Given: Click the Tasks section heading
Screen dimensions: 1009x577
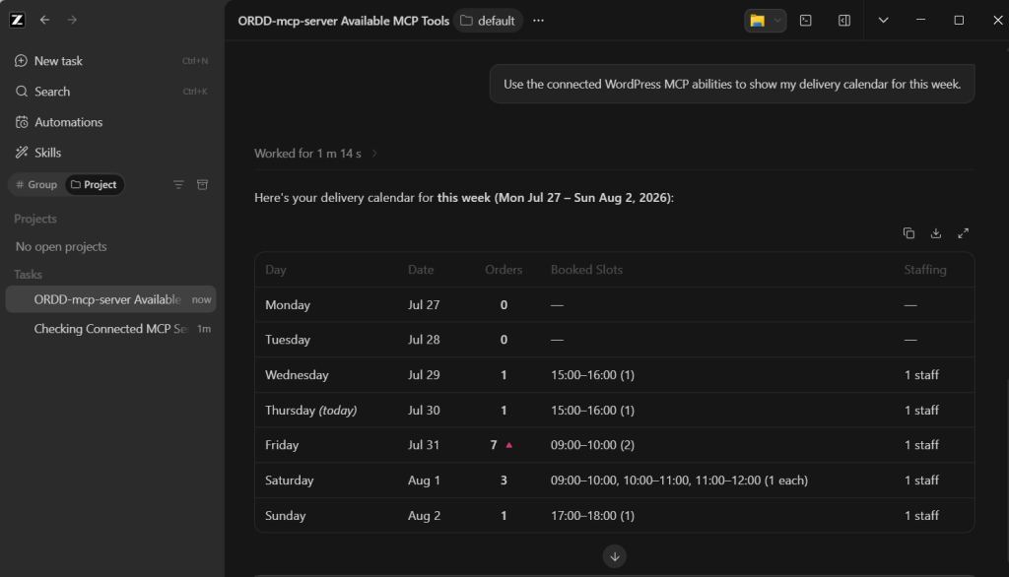Looking at the screenshot, I should pos(28,274).
